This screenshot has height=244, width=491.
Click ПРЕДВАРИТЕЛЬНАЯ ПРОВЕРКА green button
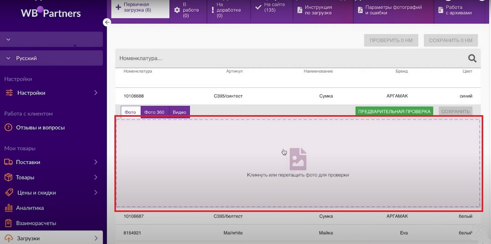coord(394,111)
